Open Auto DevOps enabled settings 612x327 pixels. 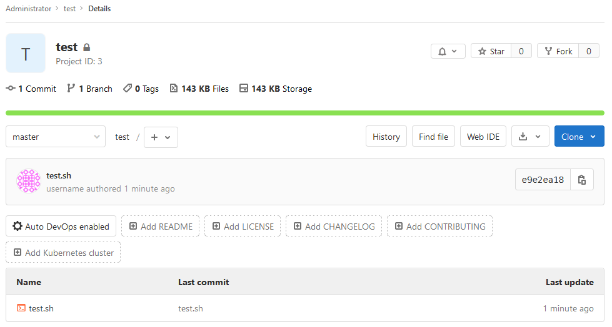tap(61, 227)
